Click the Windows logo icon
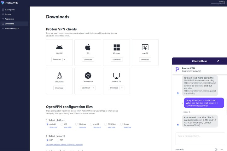Image resolution: width=227 pixels, height=151 pixels. coord(116,48)
